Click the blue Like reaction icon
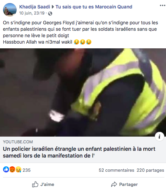Viewport: 166px width, 190px height. (6, 169)
